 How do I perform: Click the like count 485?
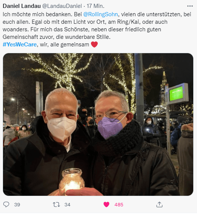point(119,204)
